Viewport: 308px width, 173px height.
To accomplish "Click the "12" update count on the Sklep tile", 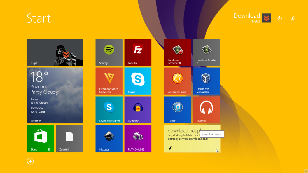I will [49, 150].
